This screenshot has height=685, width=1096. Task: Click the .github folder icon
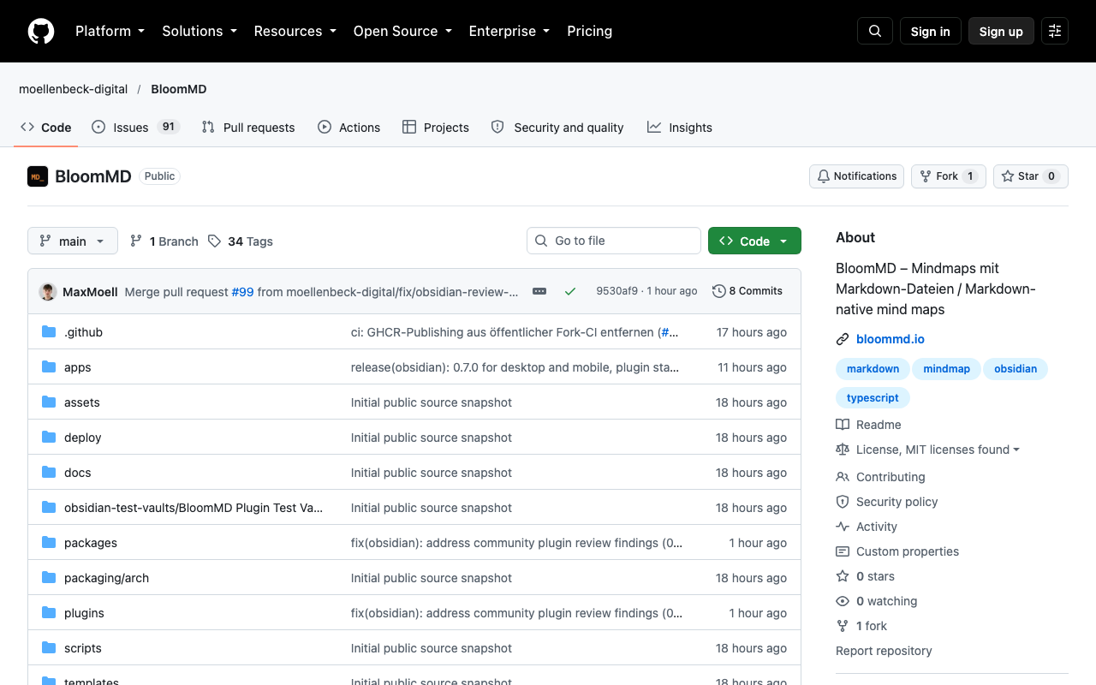pos(49,332)
